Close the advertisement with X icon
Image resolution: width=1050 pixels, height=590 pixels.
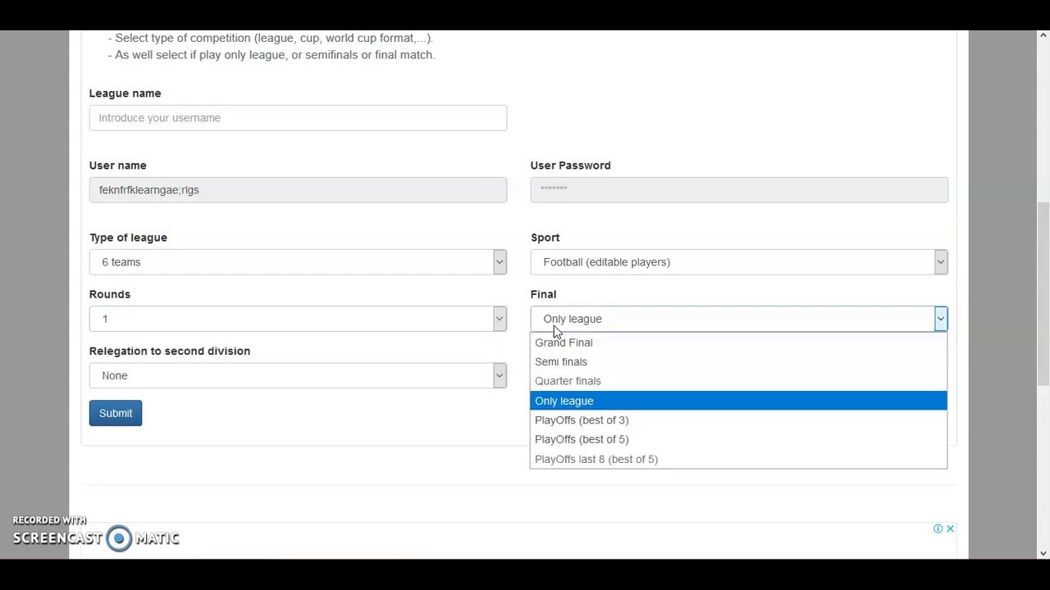point(950,529)
